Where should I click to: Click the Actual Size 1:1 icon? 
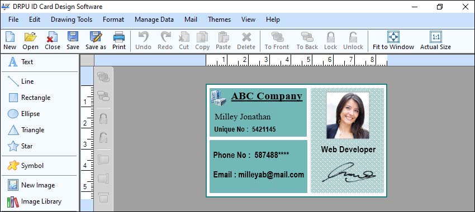(436, 37)
